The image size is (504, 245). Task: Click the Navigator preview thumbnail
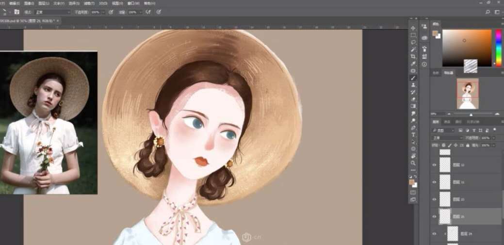[468, 94]
